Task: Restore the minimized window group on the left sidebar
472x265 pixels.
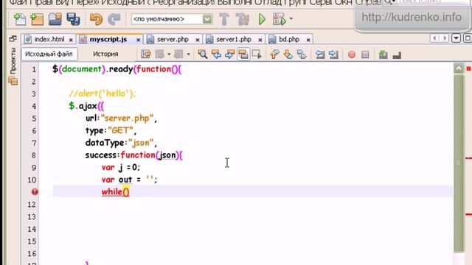Action: point(13,39)
